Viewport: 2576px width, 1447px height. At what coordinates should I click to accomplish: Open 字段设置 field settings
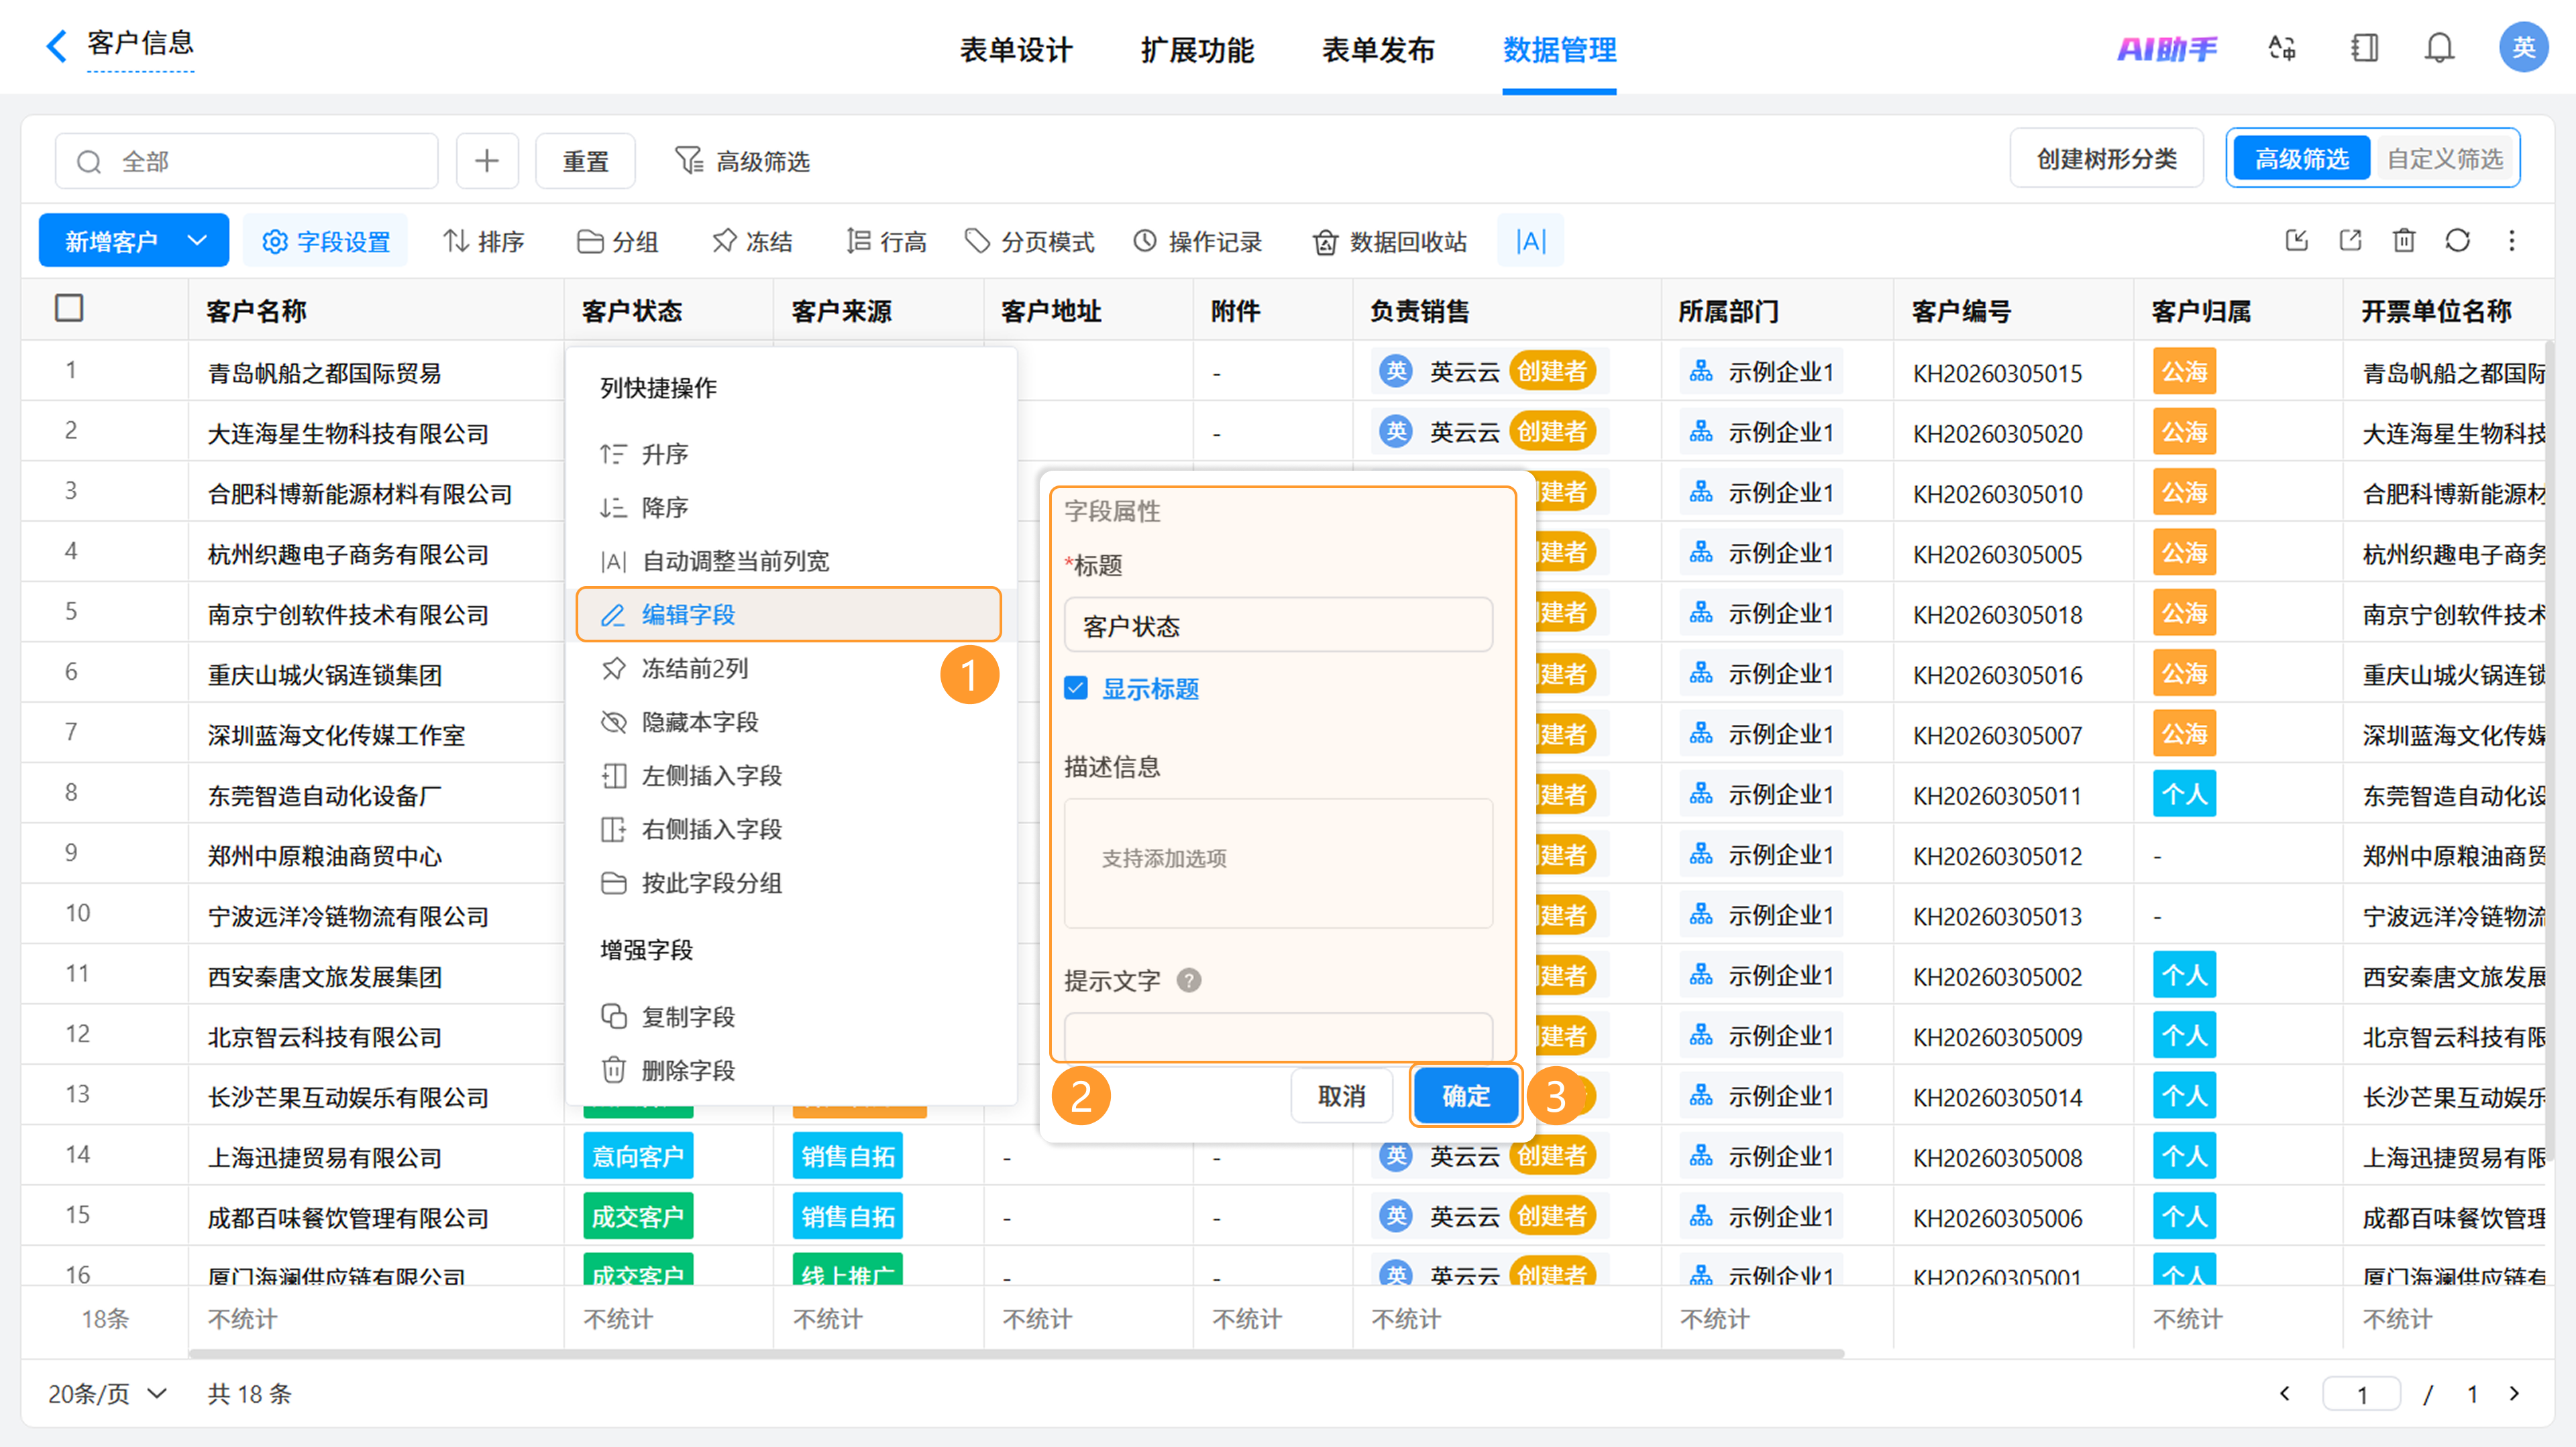point(325,241)
